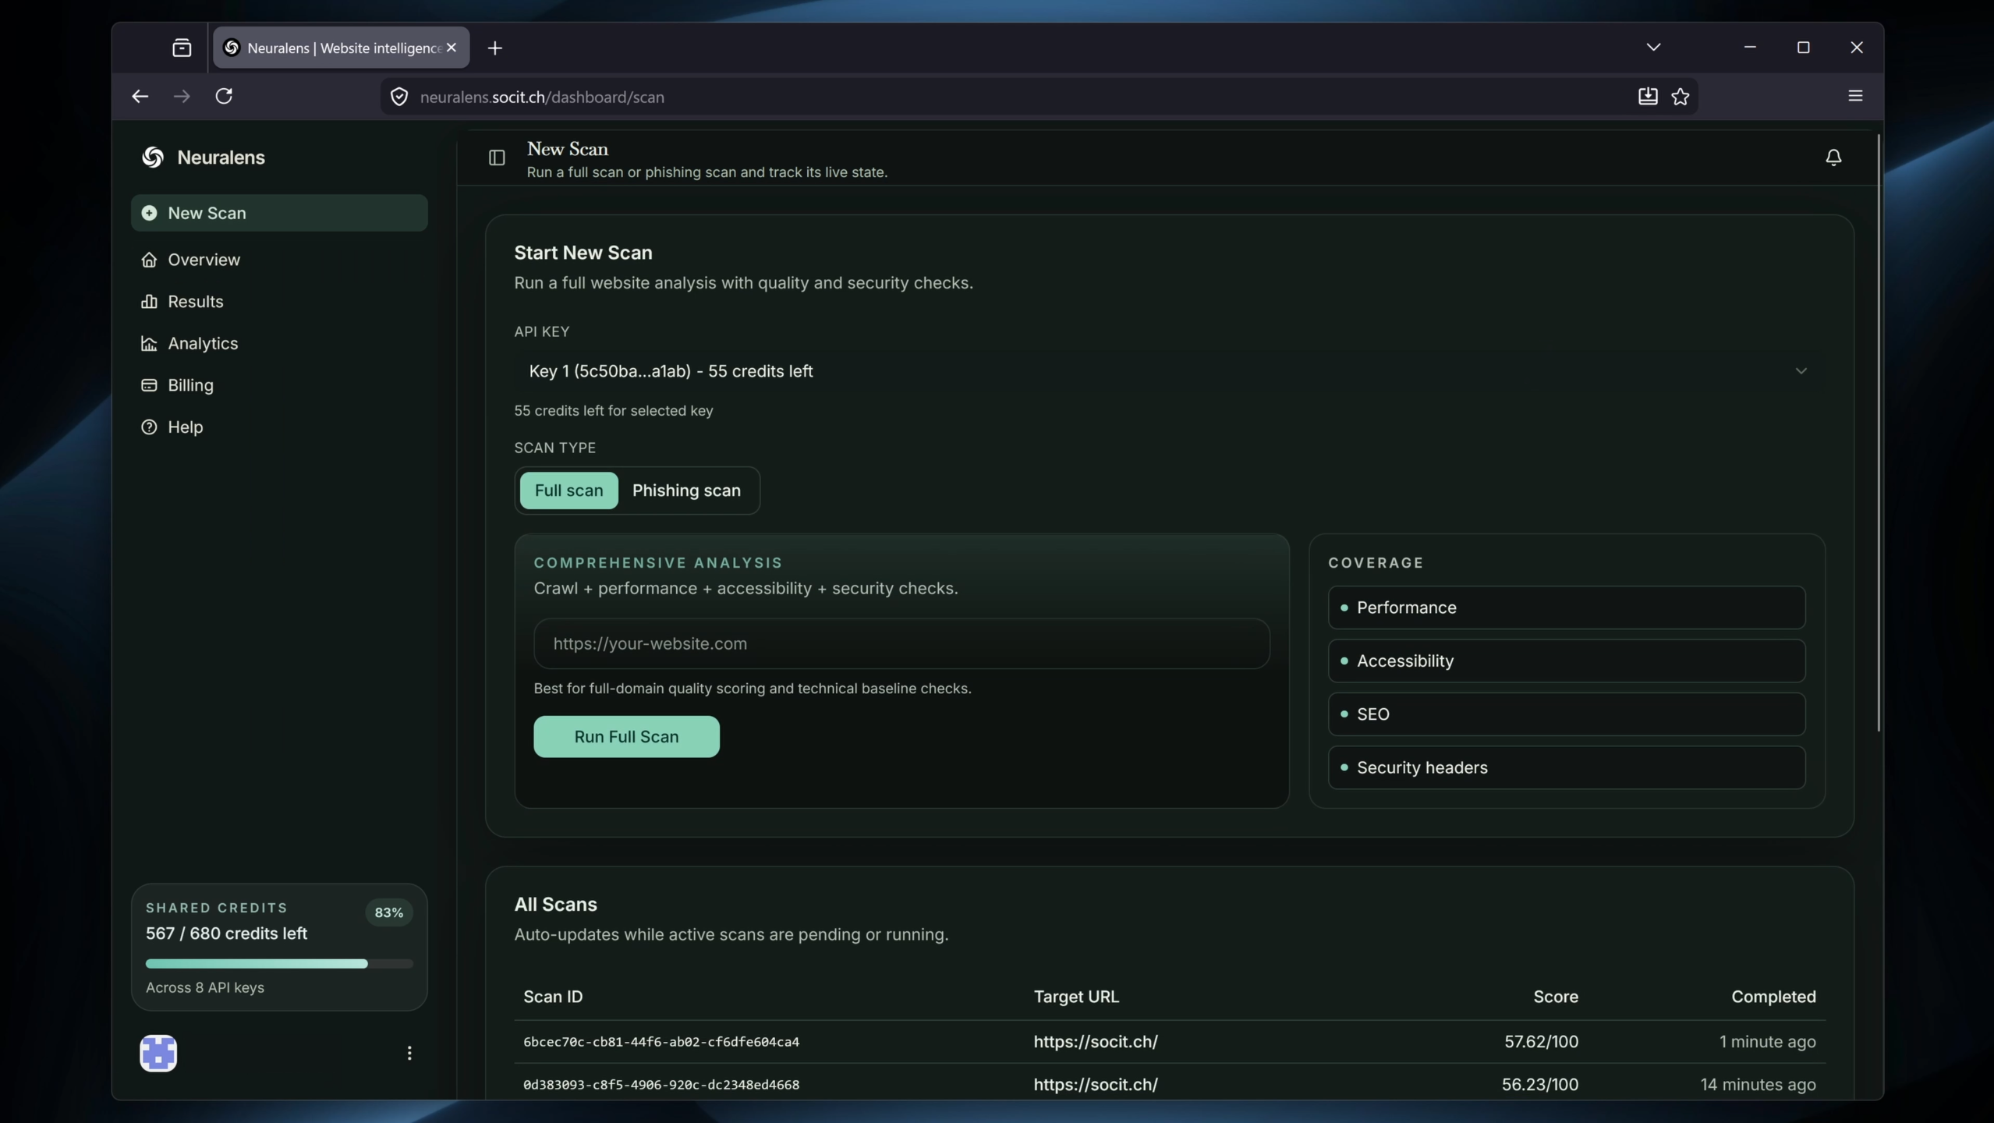
Task: Toggle the sidebar panel icon
Action: [x=497, y=158]
